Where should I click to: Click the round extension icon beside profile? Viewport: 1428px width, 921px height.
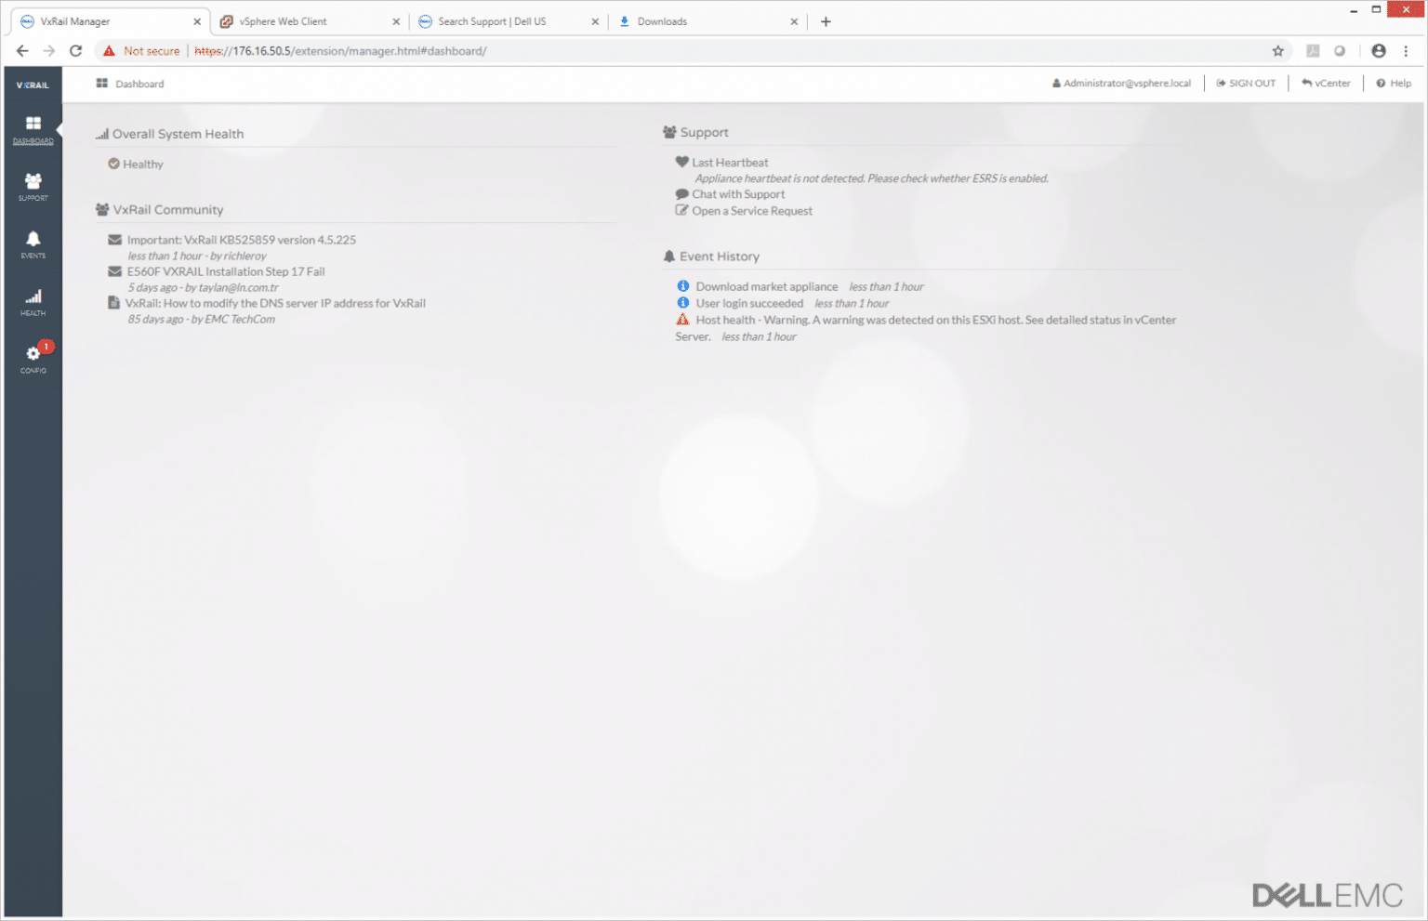1340,51
